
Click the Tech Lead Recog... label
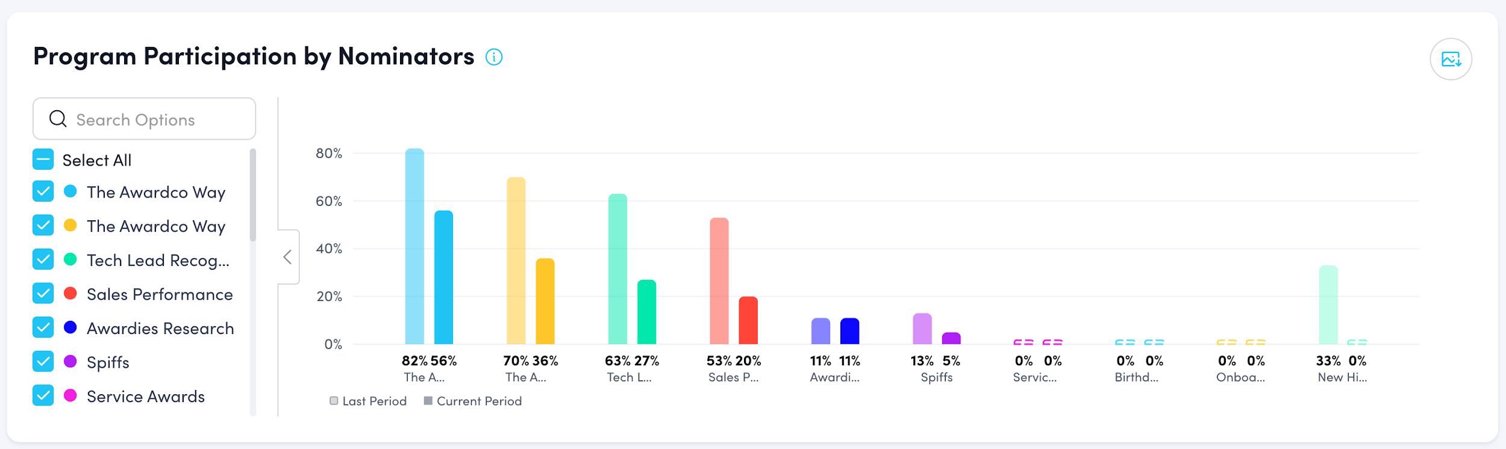[x=158, y=261]
